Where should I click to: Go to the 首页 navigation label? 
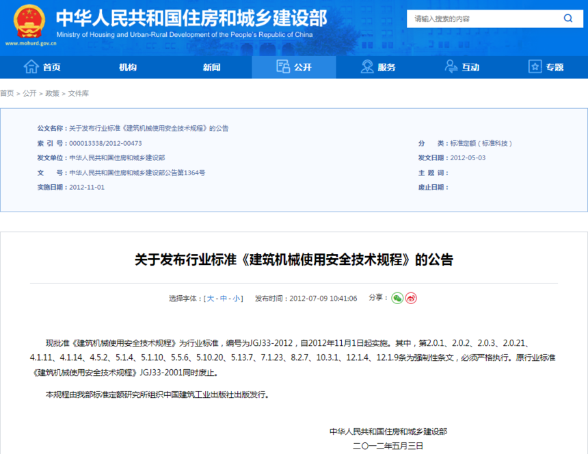click(52, 67)
